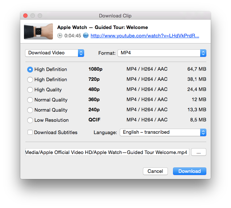This screenshot has height=208, width=231.
Task: Open the Format MP4 dropdown
Action: coord(162,53)
